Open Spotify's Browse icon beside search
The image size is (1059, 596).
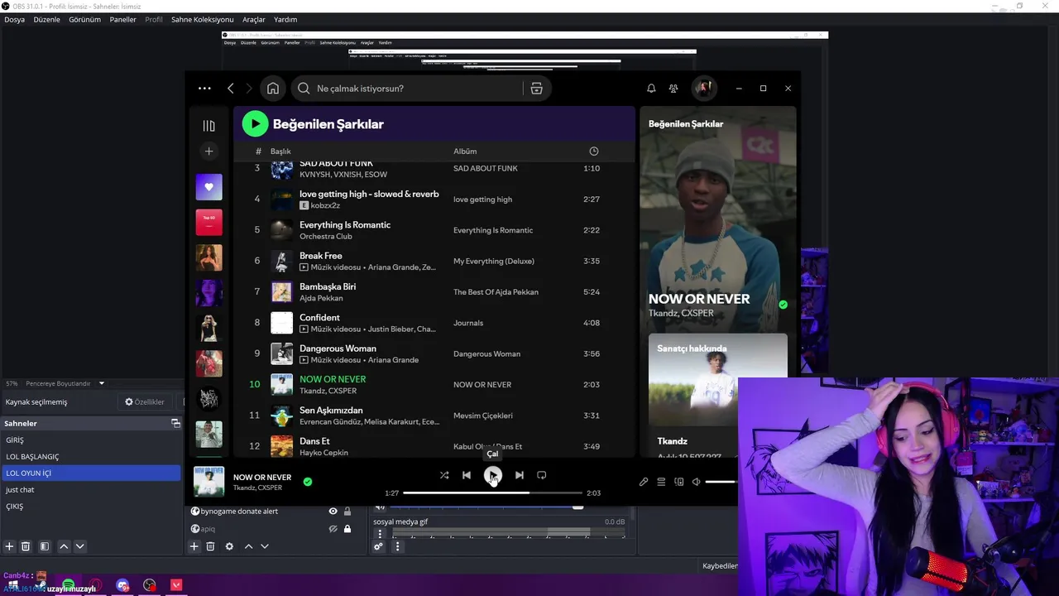(536, 89)
